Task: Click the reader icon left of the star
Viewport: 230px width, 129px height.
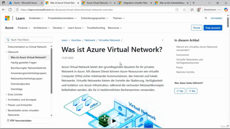Action: [177, 10]
